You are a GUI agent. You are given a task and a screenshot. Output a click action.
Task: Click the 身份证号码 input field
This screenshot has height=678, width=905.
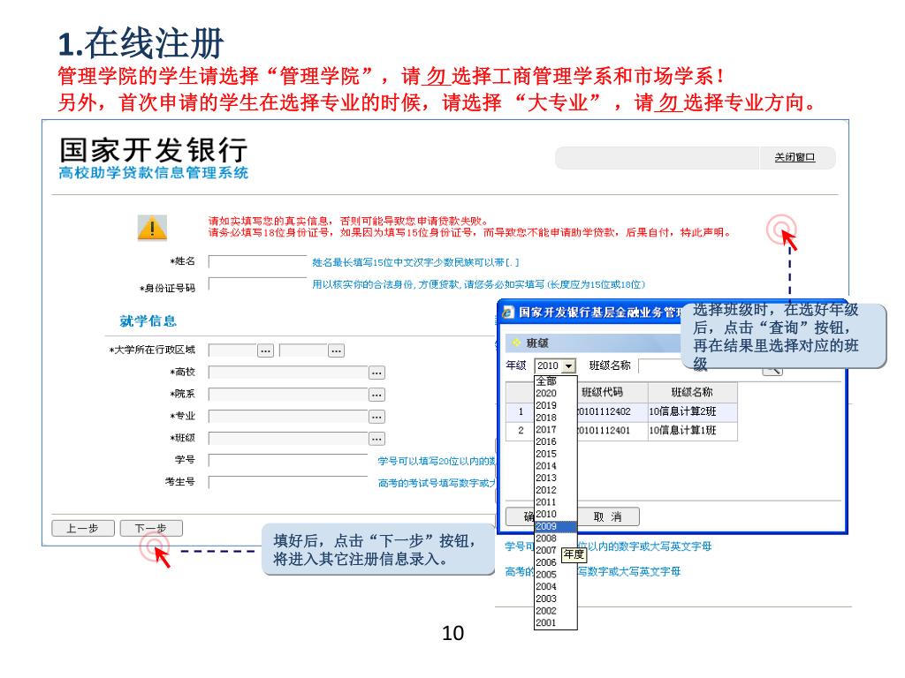pos(257,284)
